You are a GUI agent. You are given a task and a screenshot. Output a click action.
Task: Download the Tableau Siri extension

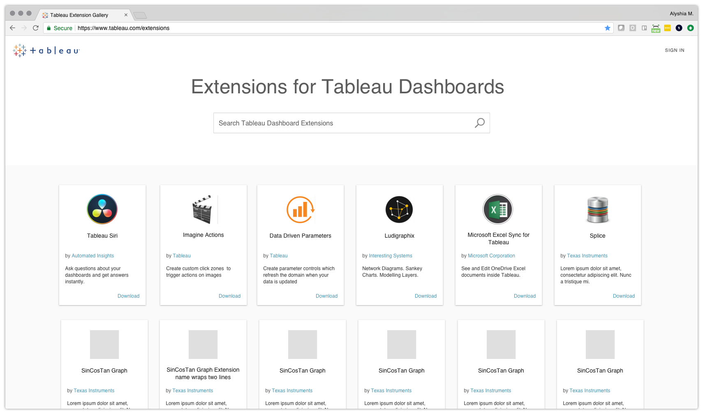click(x=128, y=296)
